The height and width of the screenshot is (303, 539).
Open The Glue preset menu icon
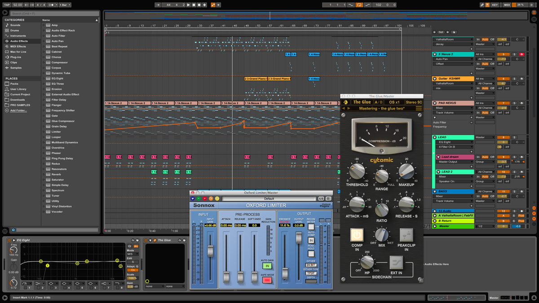click(x=419, y=108)
